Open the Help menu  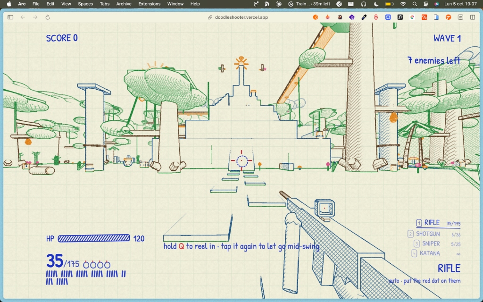[x=195, y=4]
